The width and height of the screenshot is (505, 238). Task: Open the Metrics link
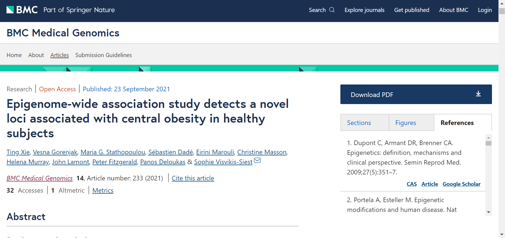coord(103,190)
